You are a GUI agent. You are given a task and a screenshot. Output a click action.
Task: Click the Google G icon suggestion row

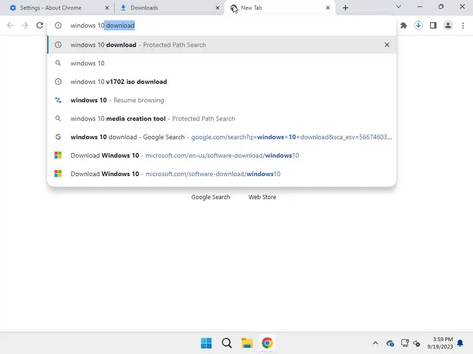pos(58,137)
